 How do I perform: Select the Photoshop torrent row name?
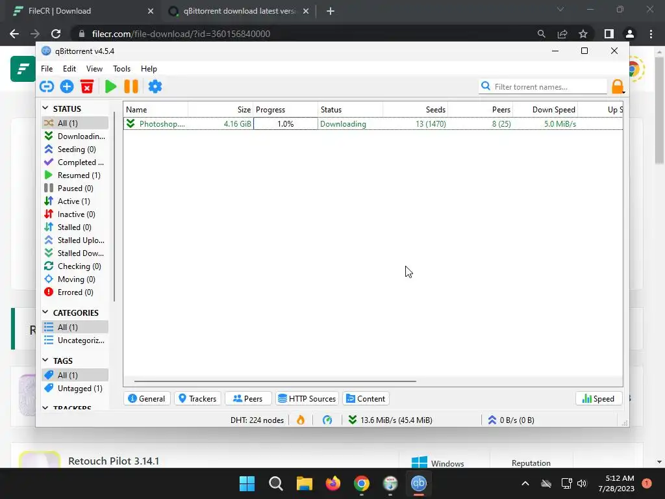point(162,124)
